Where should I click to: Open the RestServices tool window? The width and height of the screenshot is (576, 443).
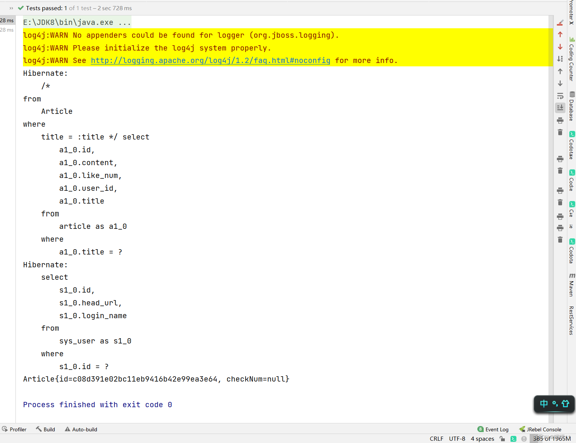[x=571, y=320]
